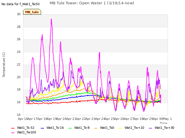Screen dimensions: 185x138
Task: Click the 16 y-axis tick label
Action: click(x=18, y=102)
